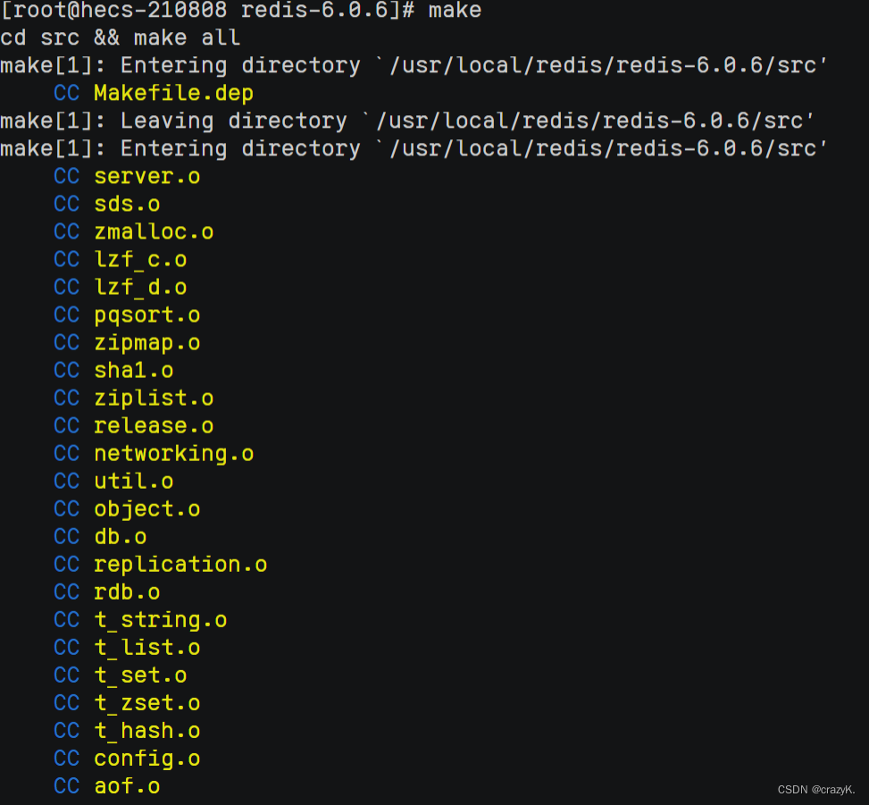Click the release.o compile line
Image resolution: width=869 pixels, height=805 pixels.
pyautogui.click(x=154, y=425)
